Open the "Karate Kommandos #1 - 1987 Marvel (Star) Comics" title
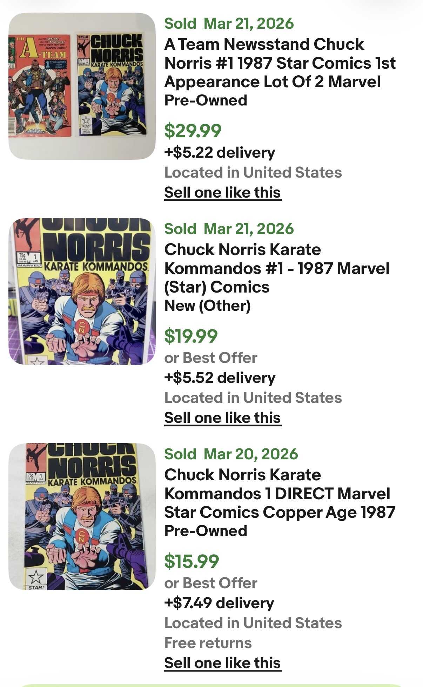 point(277,268)
